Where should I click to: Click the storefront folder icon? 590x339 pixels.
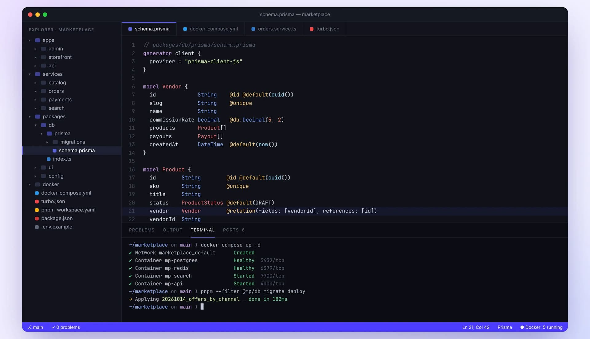pyautogui.click(x=43, y=57)
